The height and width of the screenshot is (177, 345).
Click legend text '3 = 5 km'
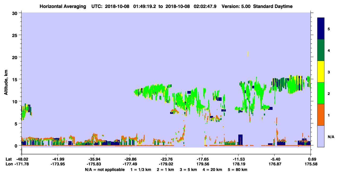(x=189, y=170)
